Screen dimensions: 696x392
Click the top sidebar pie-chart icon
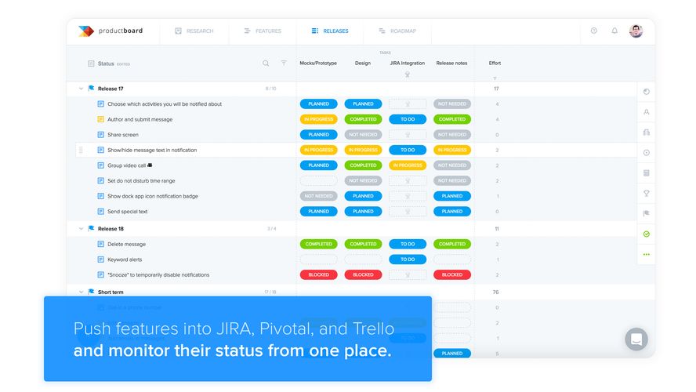point(647,92)
